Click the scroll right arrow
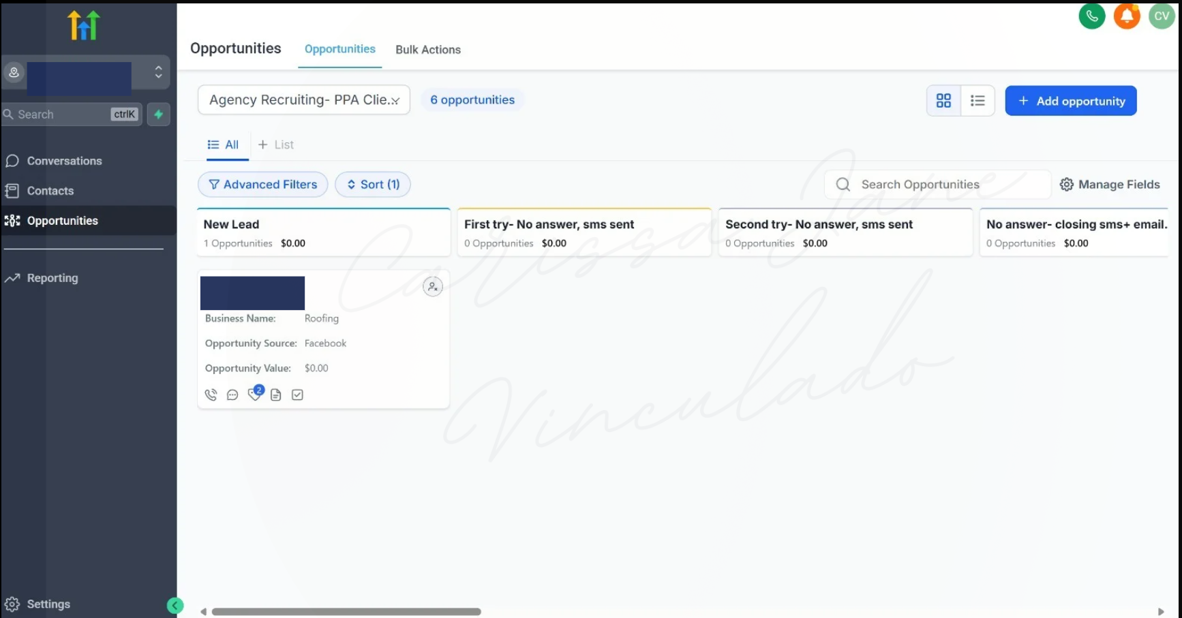1182x618 pixels. coord(1161,612)
